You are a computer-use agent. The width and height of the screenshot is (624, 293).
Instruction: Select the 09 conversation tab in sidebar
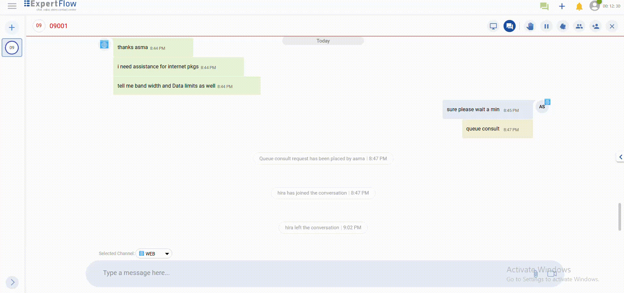pyautogui.click(x=12, y=48)
